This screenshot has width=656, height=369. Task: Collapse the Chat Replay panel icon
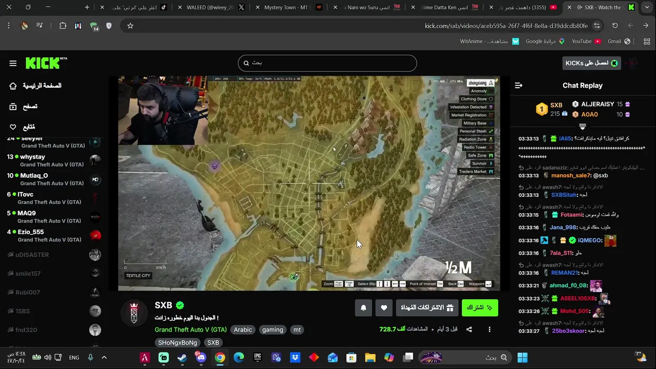pos(519,86)
